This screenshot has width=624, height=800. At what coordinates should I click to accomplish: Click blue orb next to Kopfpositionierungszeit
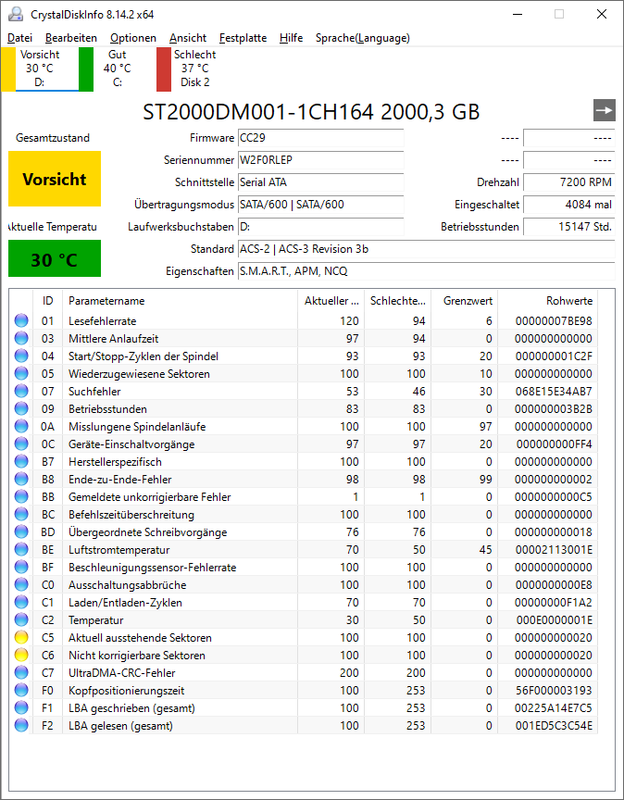tap(21, 691)
